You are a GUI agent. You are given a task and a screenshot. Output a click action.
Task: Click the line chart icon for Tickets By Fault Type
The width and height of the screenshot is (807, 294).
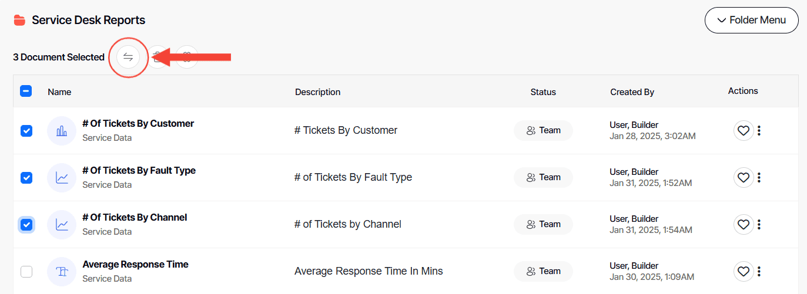[x=62, y=178]
